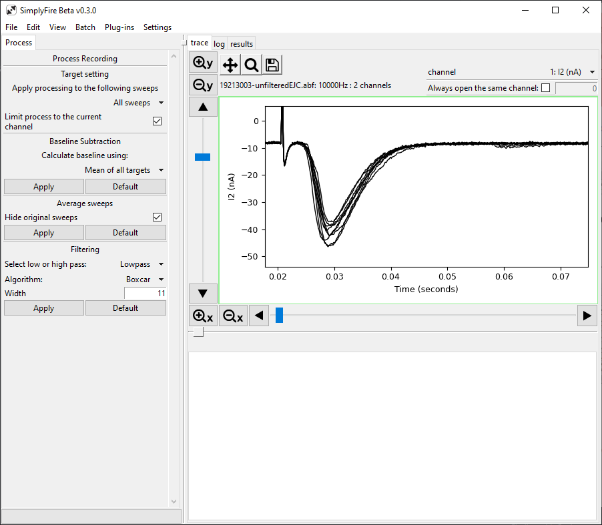602x525 pixels.
Task: Zoom out on the x-axis
Action: (x=233, y=316)
